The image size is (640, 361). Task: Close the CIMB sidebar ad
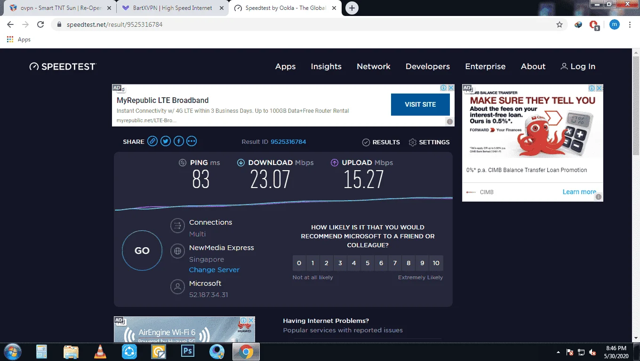click(599, 88)
